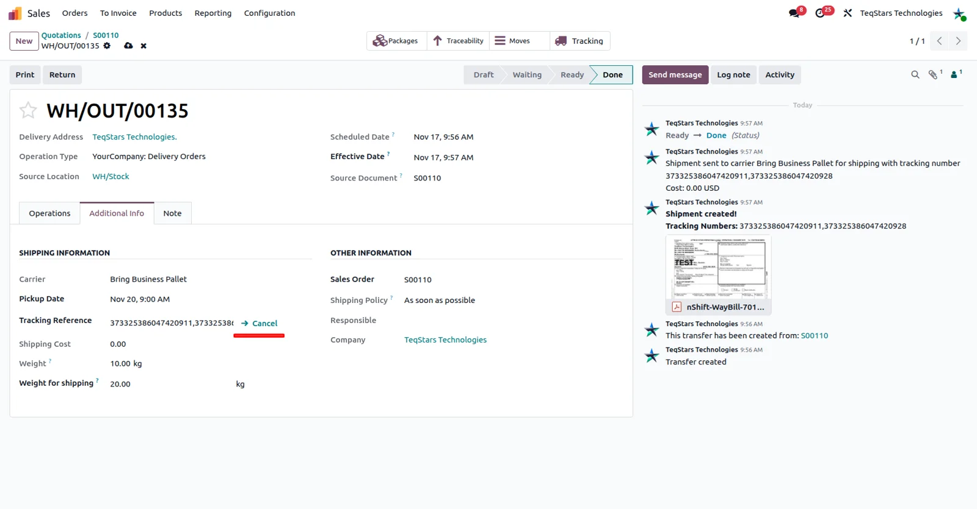Cancel the shipment tracking reference

tap(260, 323)
